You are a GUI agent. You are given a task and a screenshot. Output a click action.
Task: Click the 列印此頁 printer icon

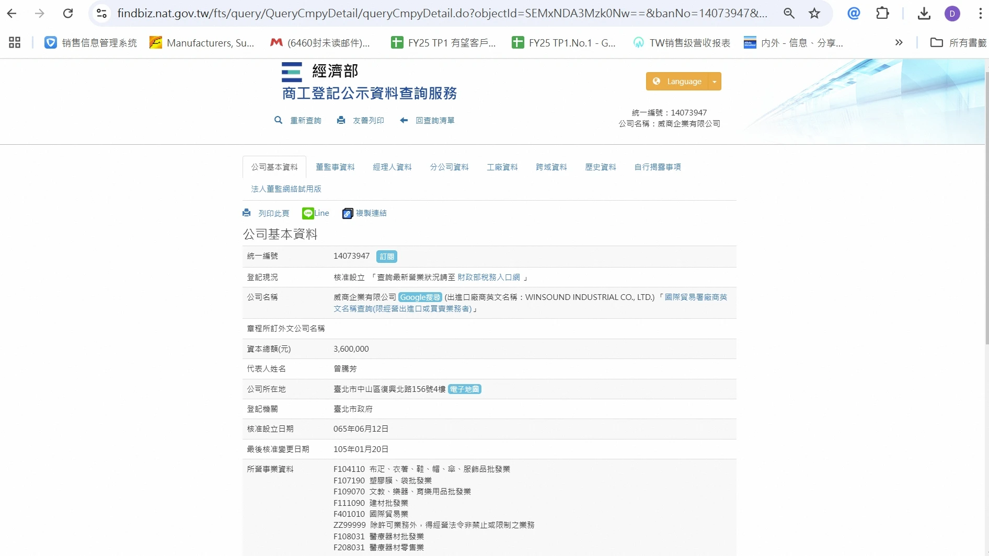click(x=247, y=213)
